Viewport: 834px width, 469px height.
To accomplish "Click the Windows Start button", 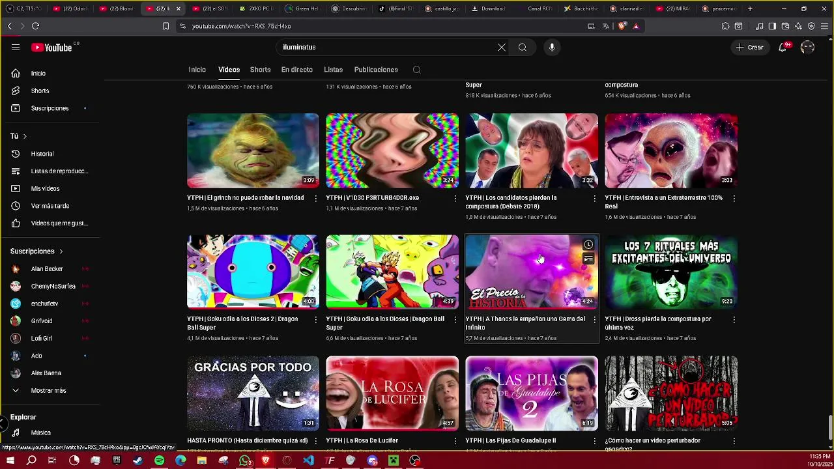I will coord(10,461).
